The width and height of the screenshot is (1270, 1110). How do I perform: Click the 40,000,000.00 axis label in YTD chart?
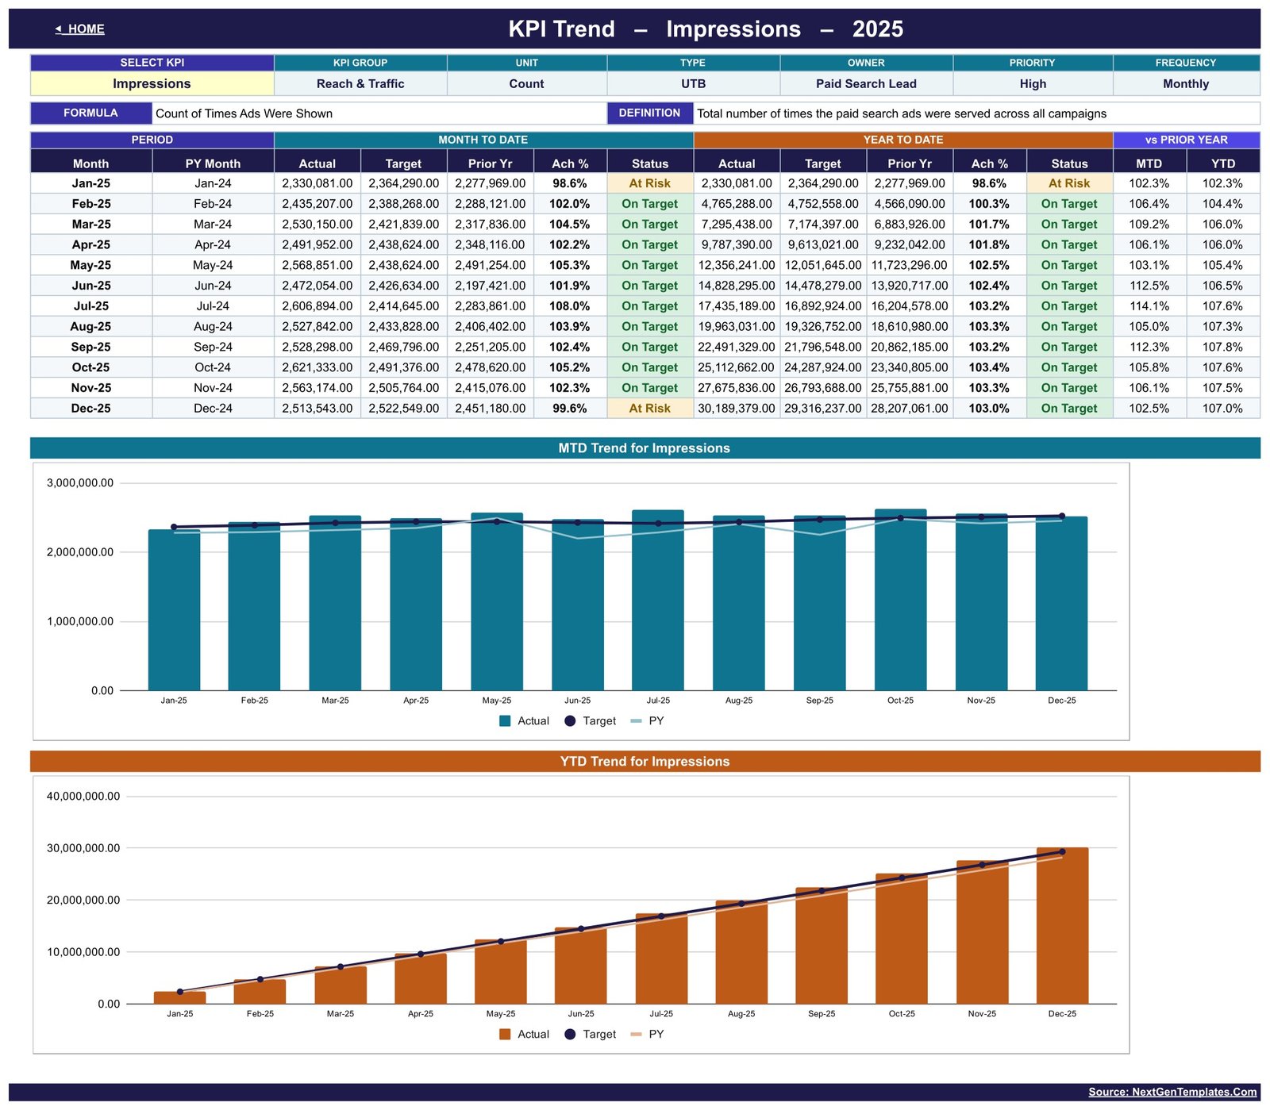tap(83, 797)
